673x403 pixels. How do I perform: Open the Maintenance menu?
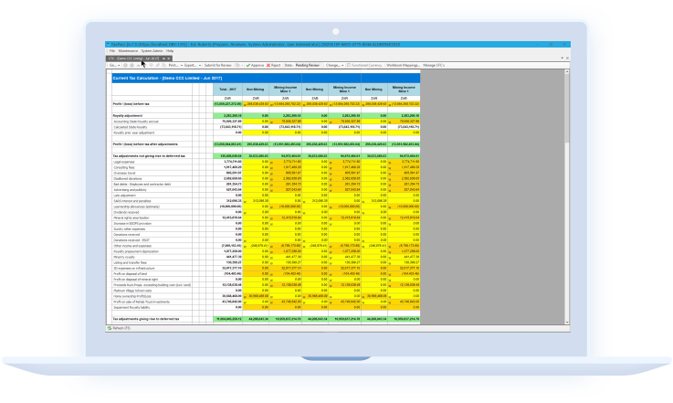(130, 50)
